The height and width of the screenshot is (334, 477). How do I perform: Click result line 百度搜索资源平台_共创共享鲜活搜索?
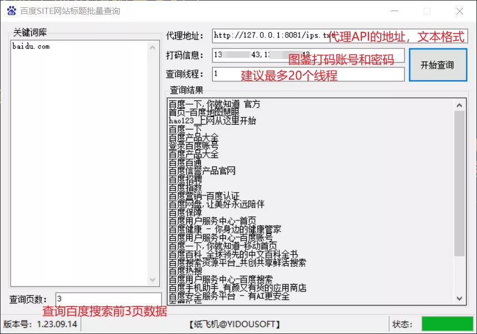click(237, 263)
